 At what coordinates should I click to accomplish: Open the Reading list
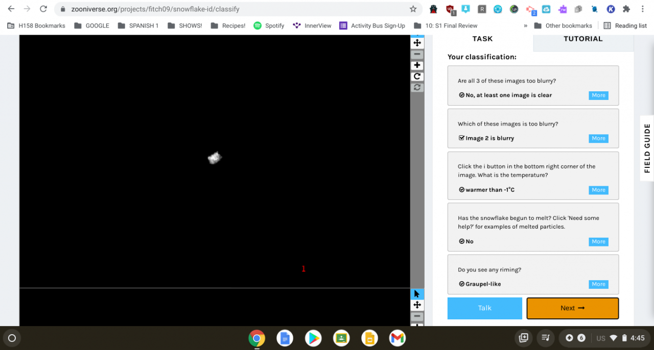(625, 26)
